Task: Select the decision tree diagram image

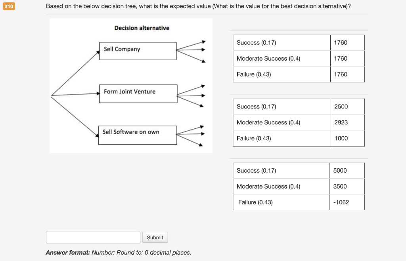Action: click(131, 86)
